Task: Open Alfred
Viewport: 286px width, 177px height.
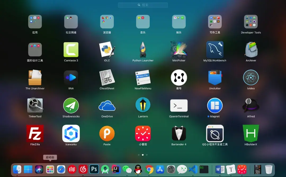Action: [251, 105]
